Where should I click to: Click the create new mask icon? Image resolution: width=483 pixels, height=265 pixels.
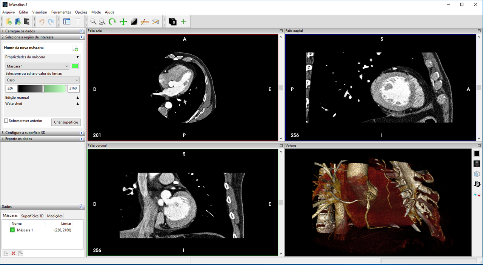(75, 48)
